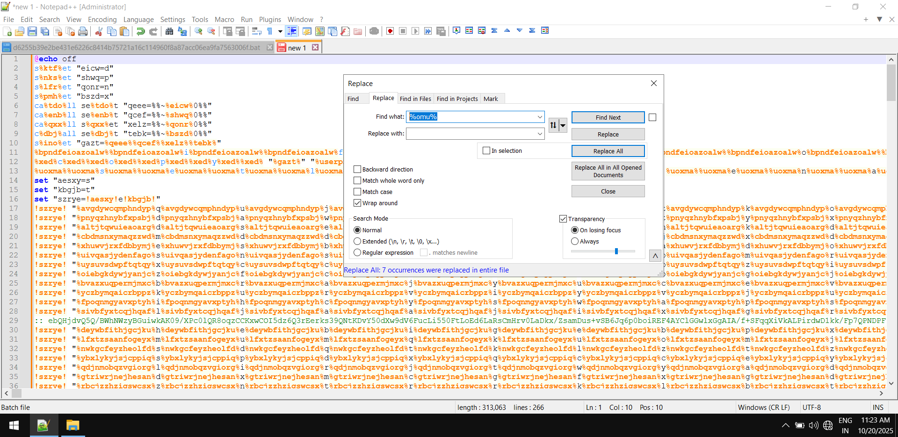Click the Find binoculars icon
This screenshot has height=437, width=898.
pos(169,31)
